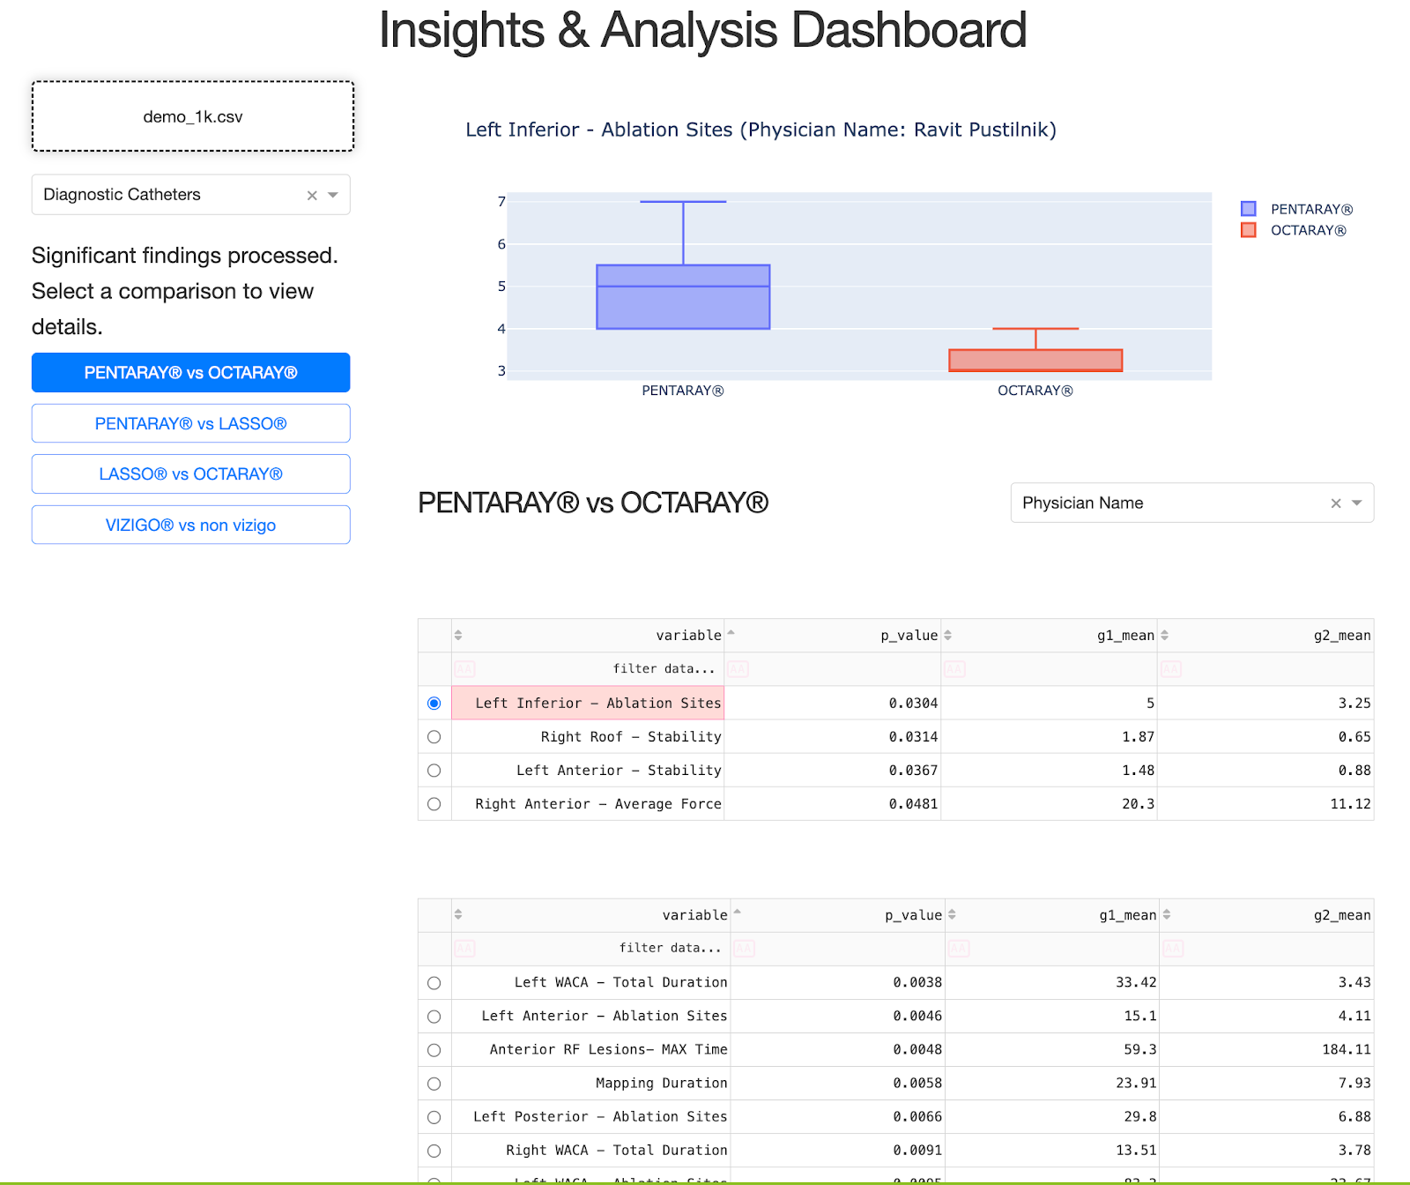The height and width of the screenshot is (1185, 1410).
Task: Click the Physician Name combo box
Action: [x=1192, y=503]
